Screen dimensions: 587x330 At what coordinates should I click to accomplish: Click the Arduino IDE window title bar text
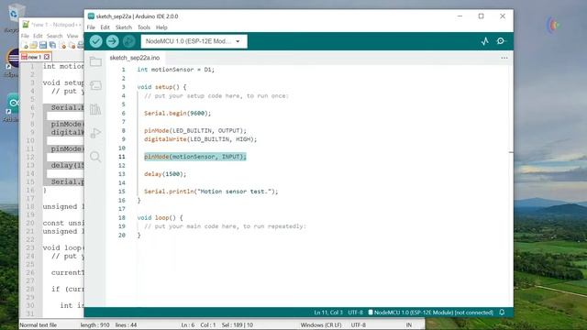(137, 16)
